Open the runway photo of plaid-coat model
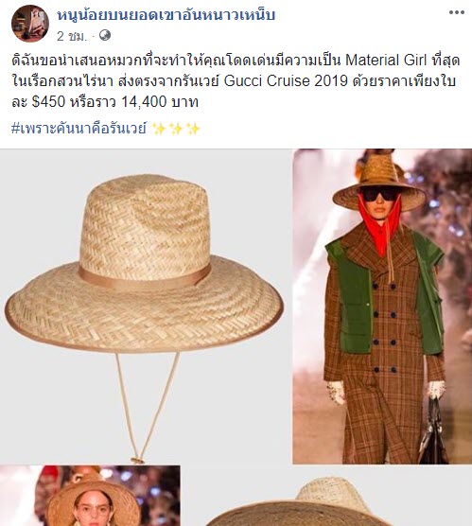472x526 pixels. pyautogui.click(x=382, y=307)
